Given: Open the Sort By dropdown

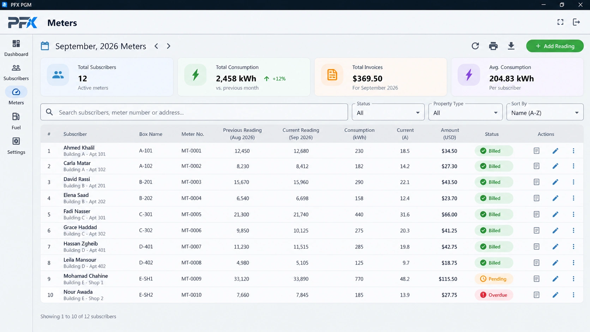Looking at the screenshot, I should (545, 112).
